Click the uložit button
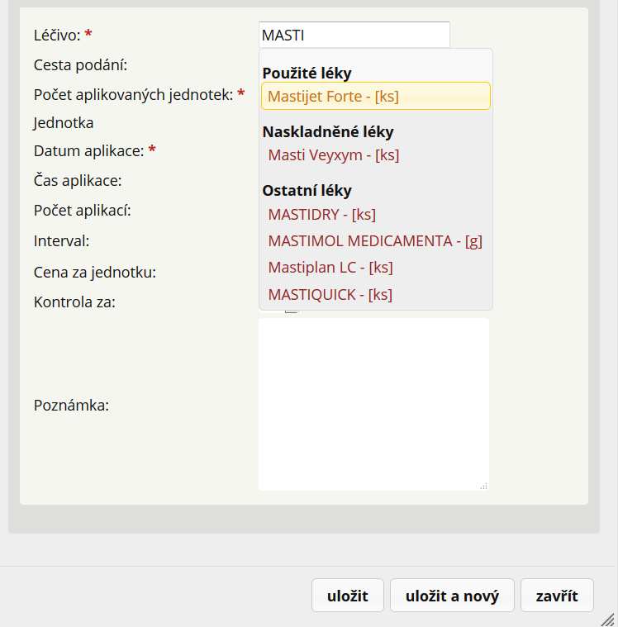This screenshot has height=627, width=618. 348,596
